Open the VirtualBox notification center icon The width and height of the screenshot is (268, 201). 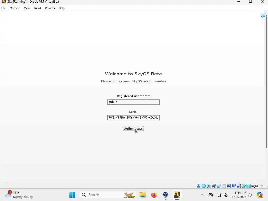(263, 15)
